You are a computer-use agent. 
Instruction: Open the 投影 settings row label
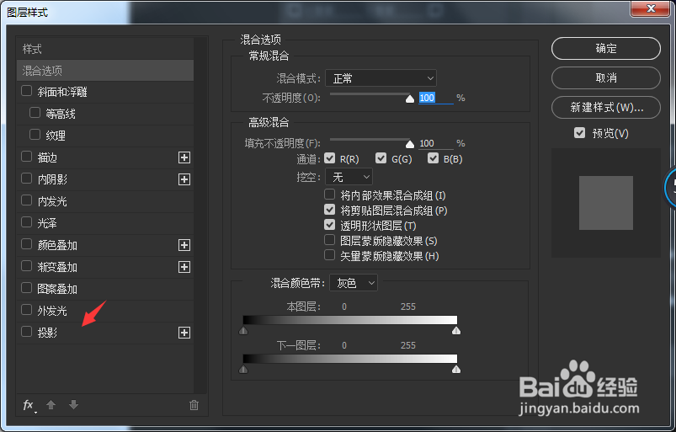(x=47, y=333)
